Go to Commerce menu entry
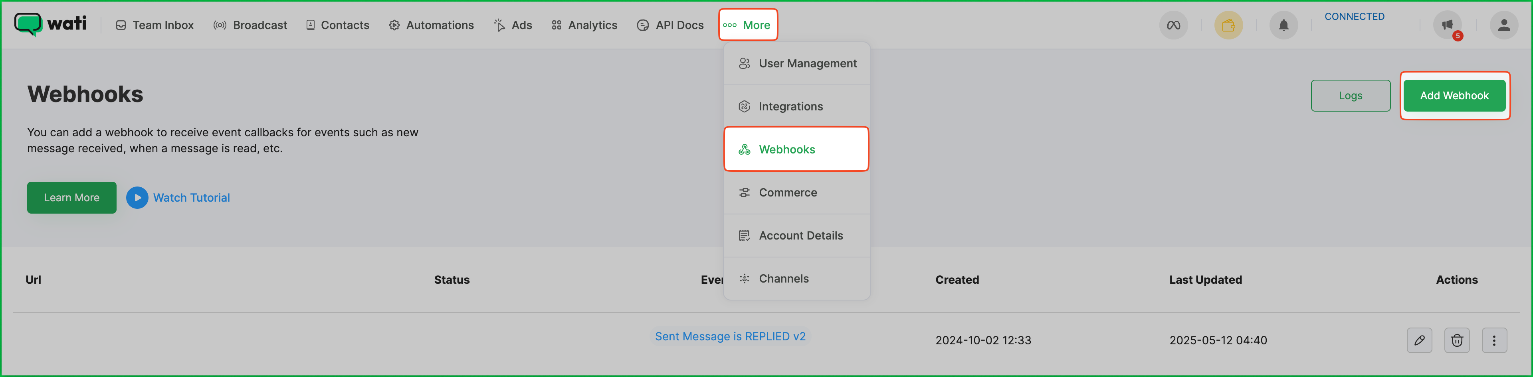Viewport: 1533px width, 377px height. 787,192
